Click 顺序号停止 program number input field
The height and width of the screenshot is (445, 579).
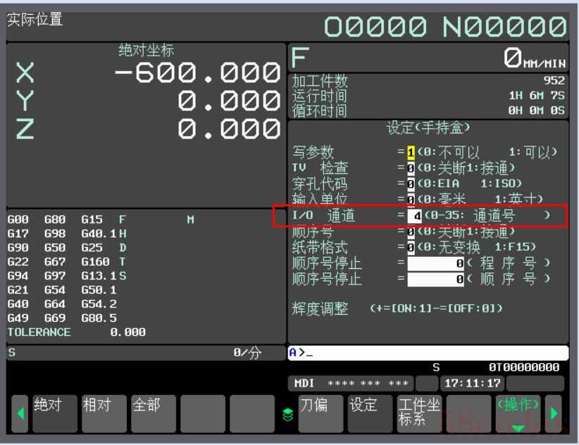click(x=435, y=263)
